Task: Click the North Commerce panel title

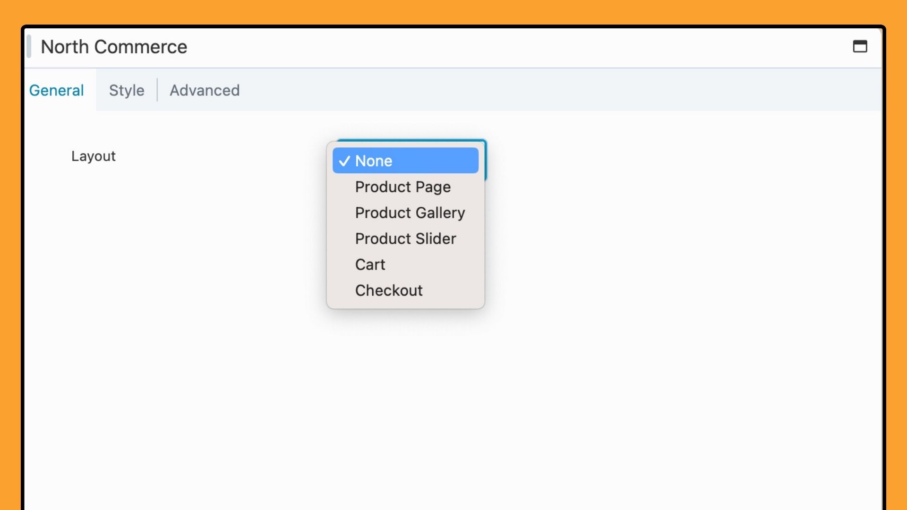Action: pos(114,47)
